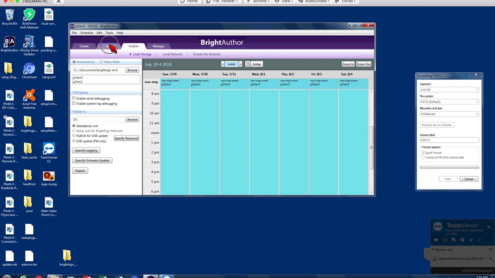Image resolution: width=495 pixels, height=278 pixels.
Task: Click the format progress bar
Action: [449, 167]
